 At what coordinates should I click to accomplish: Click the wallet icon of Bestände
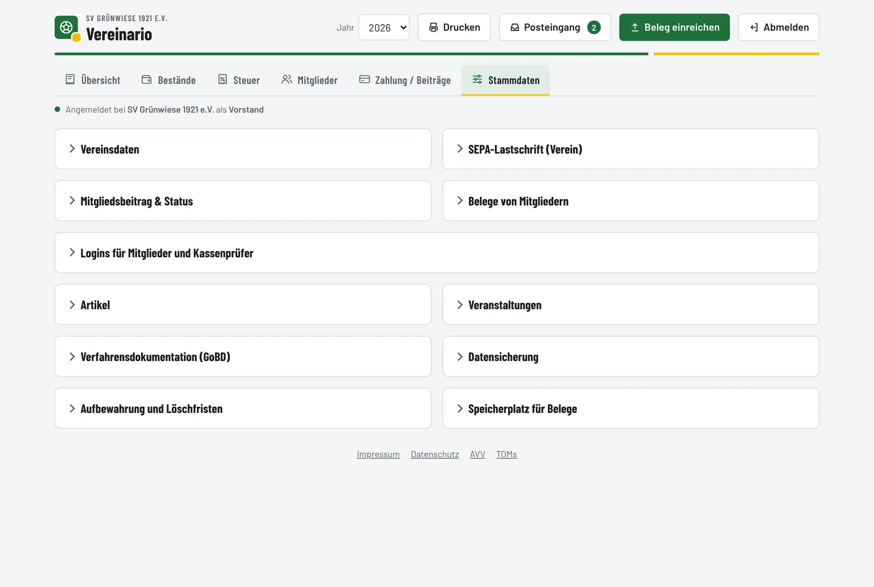pos(146,80)
